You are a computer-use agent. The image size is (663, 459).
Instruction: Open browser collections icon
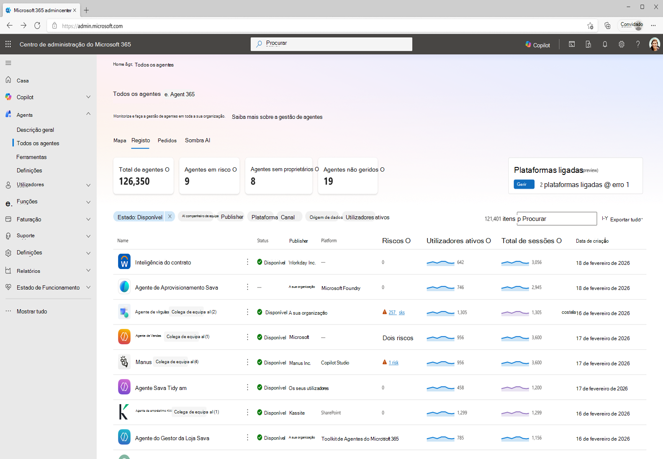point(607,26)
